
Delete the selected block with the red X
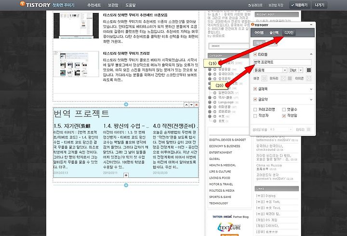[x=196, y=105]
